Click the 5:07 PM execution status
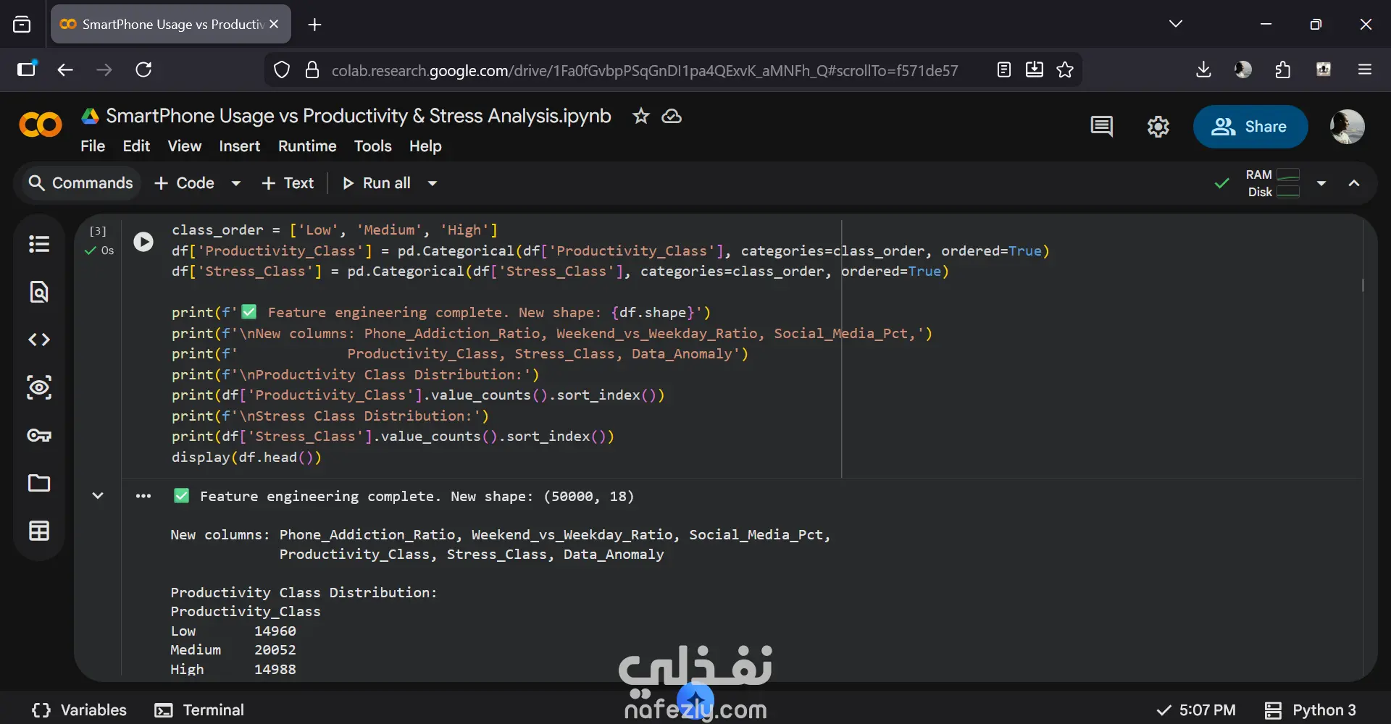1391x724 pixels. click(x=1196, y=710)
